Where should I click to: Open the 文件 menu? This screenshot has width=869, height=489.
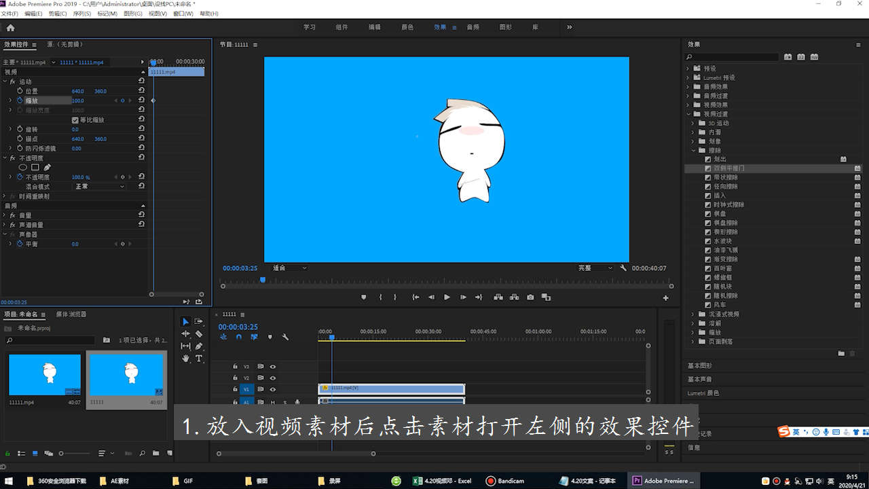coord(10,14)
